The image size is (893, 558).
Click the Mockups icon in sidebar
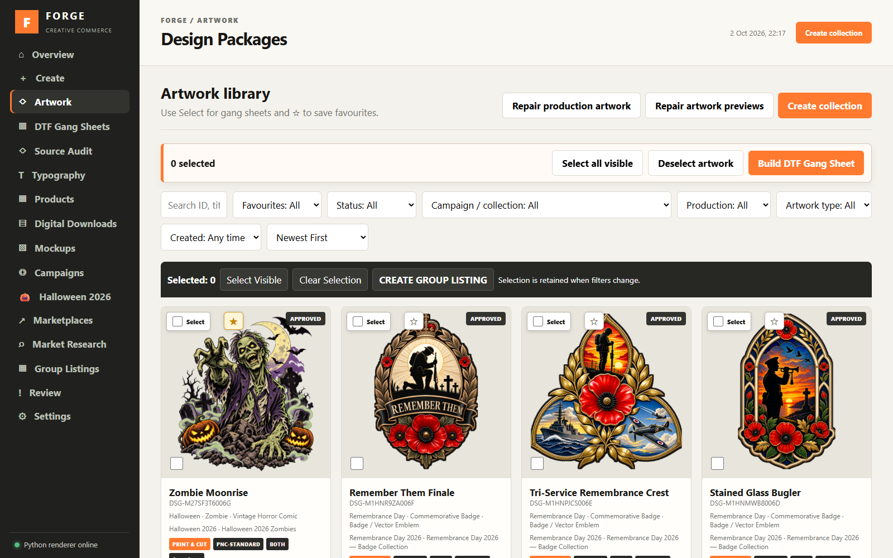coord(23,248)
